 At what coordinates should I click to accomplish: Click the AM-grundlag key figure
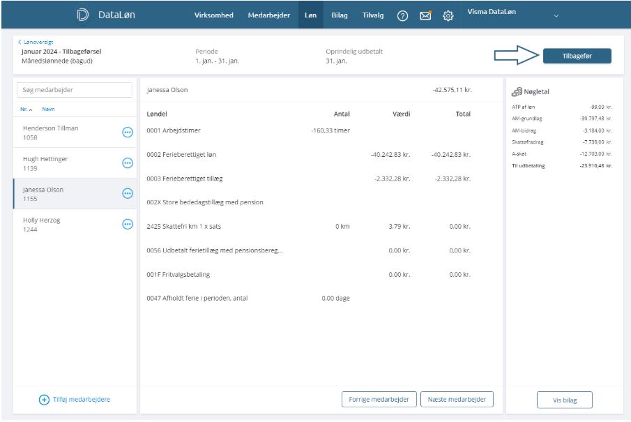click(562, 119)
